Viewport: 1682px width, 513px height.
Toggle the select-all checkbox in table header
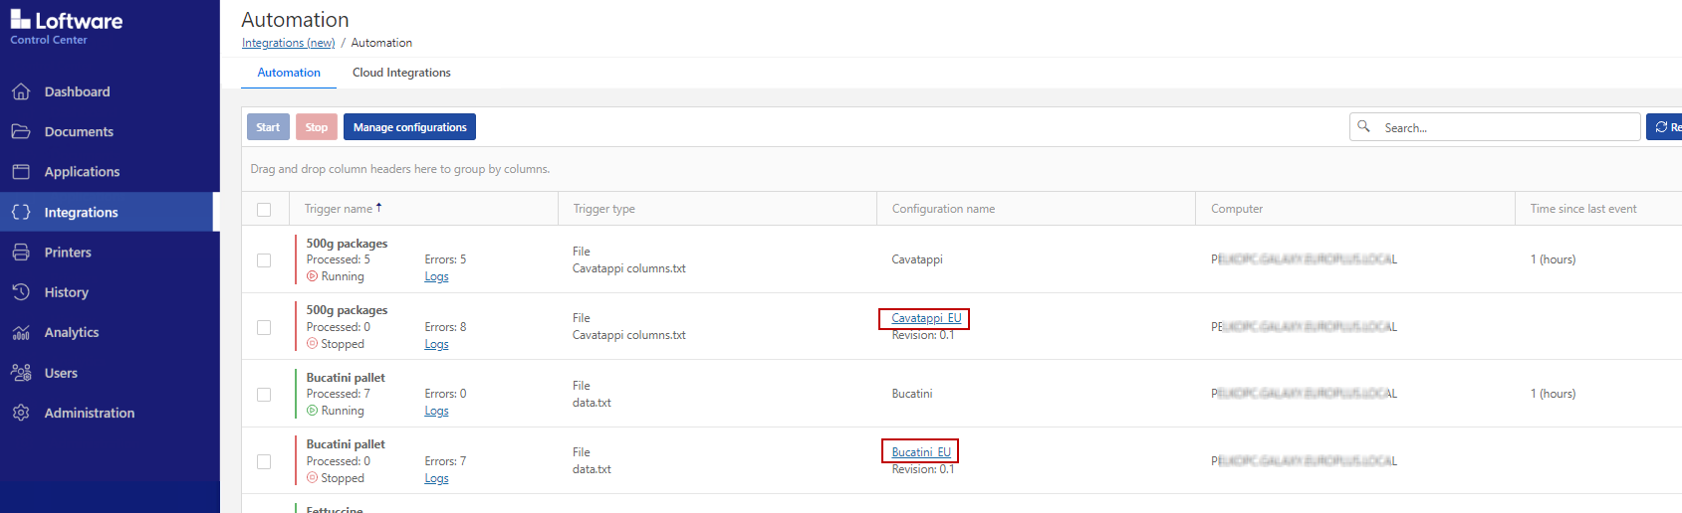pos(264,210)
